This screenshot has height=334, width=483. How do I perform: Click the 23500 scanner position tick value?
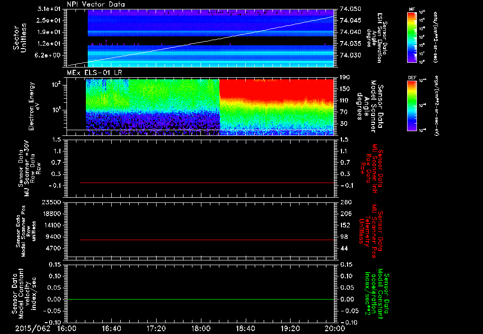pos(52,202)
